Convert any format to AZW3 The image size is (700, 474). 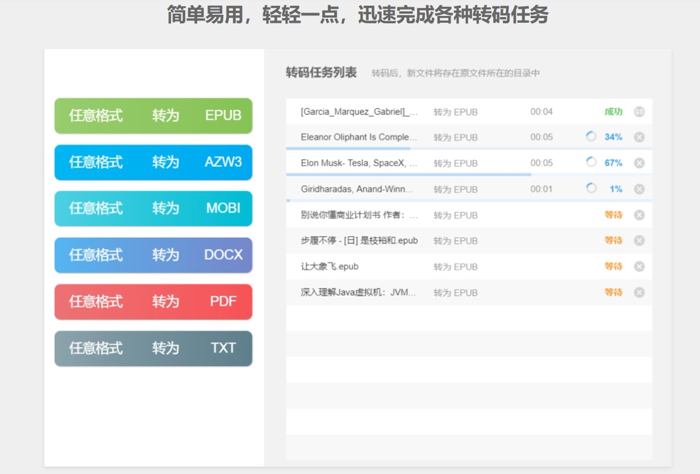(153, 162)
